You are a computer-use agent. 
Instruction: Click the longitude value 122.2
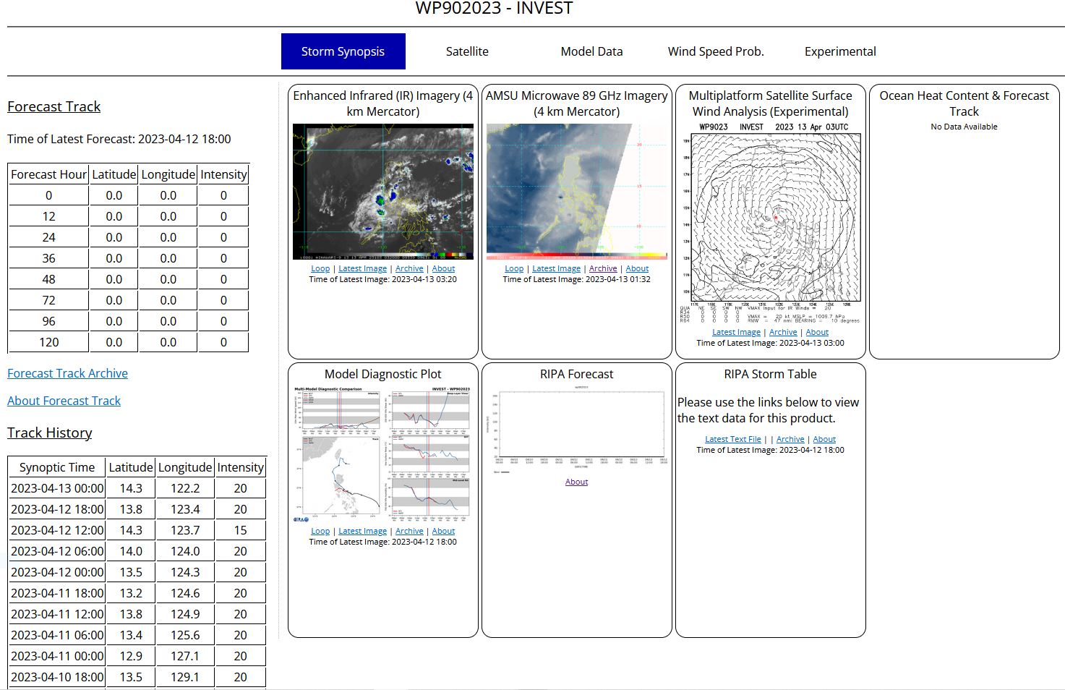point(185,488)
